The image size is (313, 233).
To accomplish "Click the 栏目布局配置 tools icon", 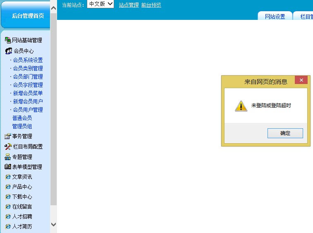I will (8, 147).
